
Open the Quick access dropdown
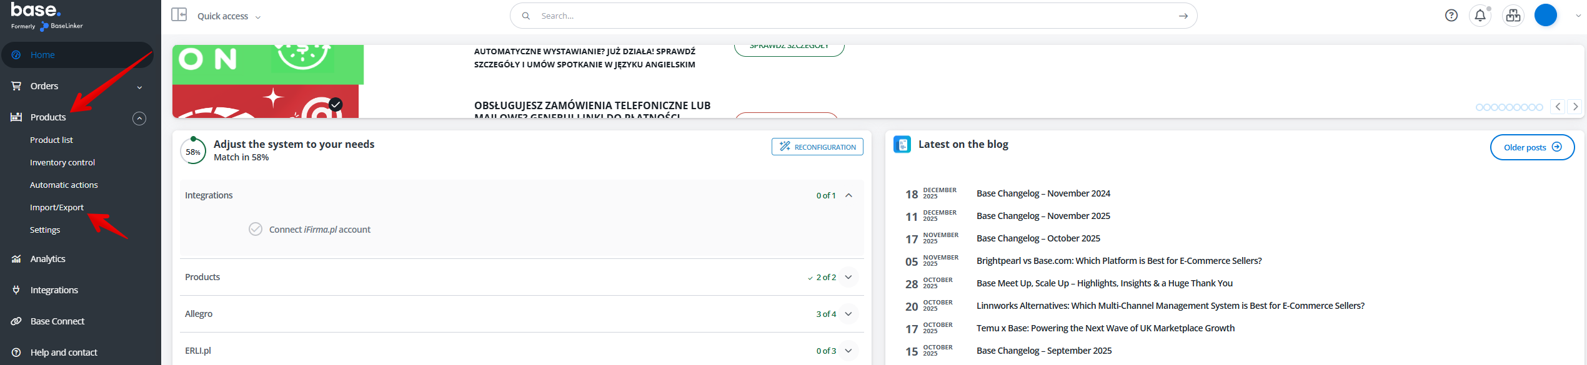[x=229, y=16]
